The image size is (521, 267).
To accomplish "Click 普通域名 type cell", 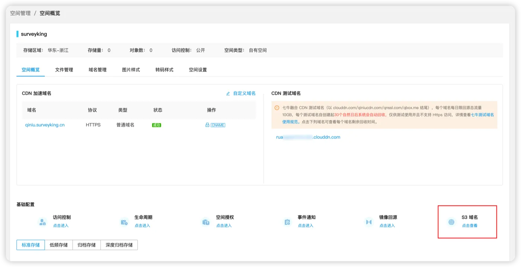I will 125,125.
